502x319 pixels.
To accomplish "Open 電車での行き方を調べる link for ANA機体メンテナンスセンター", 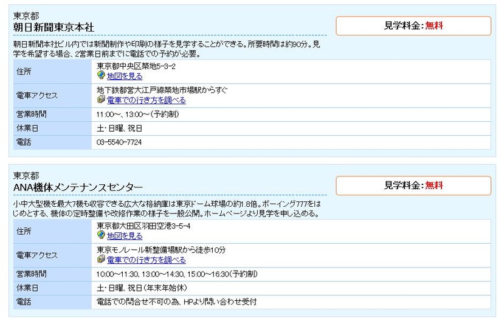I will click(x=146, y=260).
